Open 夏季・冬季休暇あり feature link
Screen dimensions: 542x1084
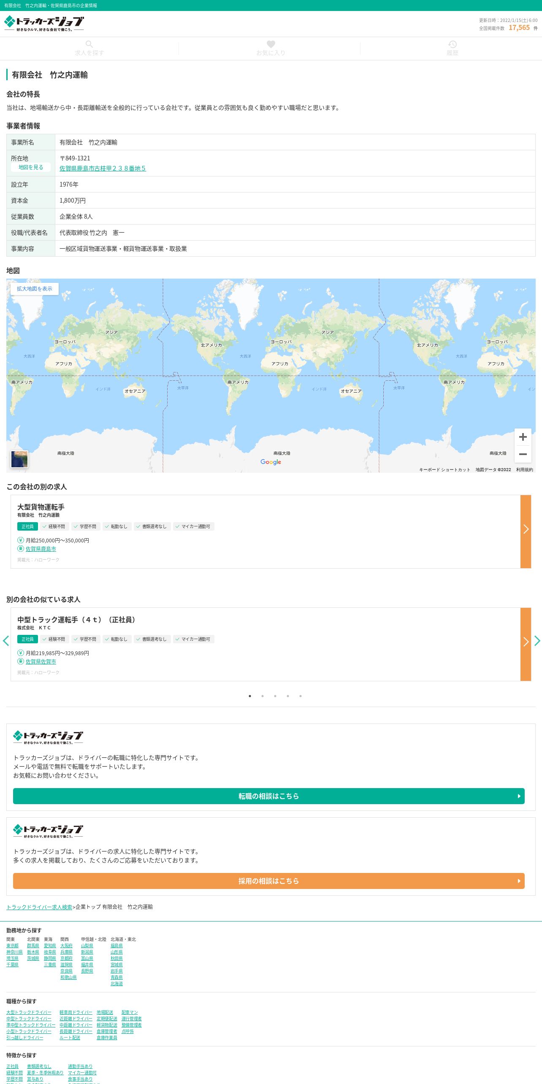click(45, 1073)
